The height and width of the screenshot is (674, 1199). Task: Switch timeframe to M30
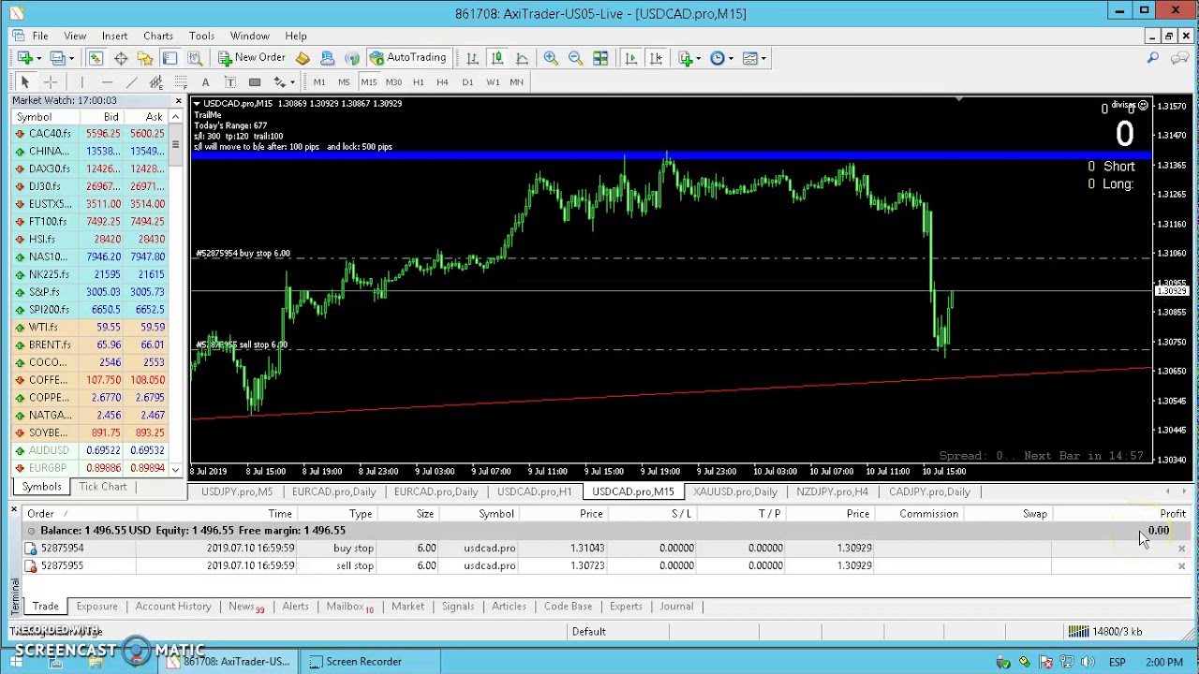pyautogui.click(x=393, y=82)
